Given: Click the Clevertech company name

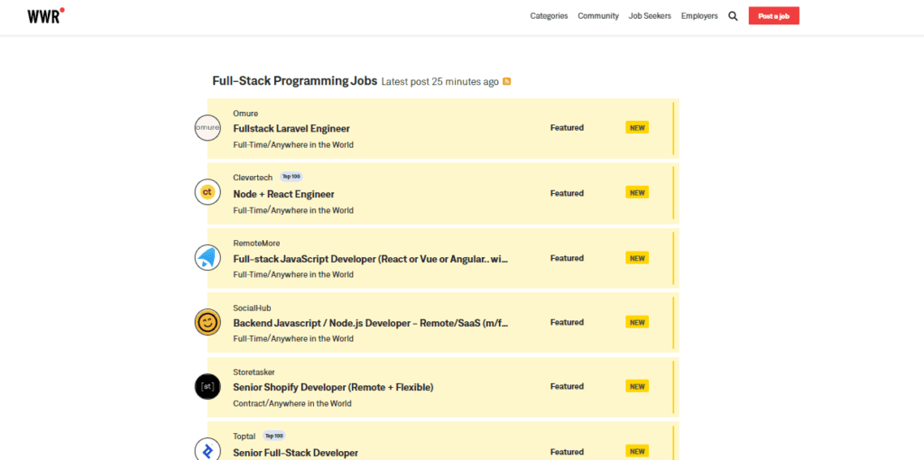Looking at the screenshot, I should pos(253,178).
